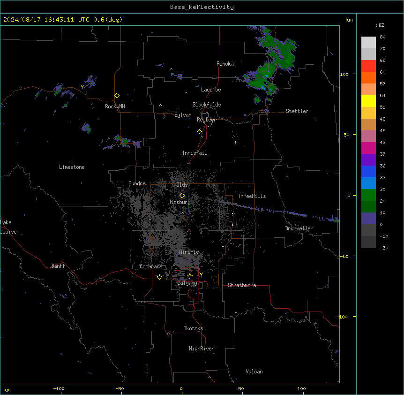Click the yellow diamond marker south of RedDeer

(x=199, y=132)
